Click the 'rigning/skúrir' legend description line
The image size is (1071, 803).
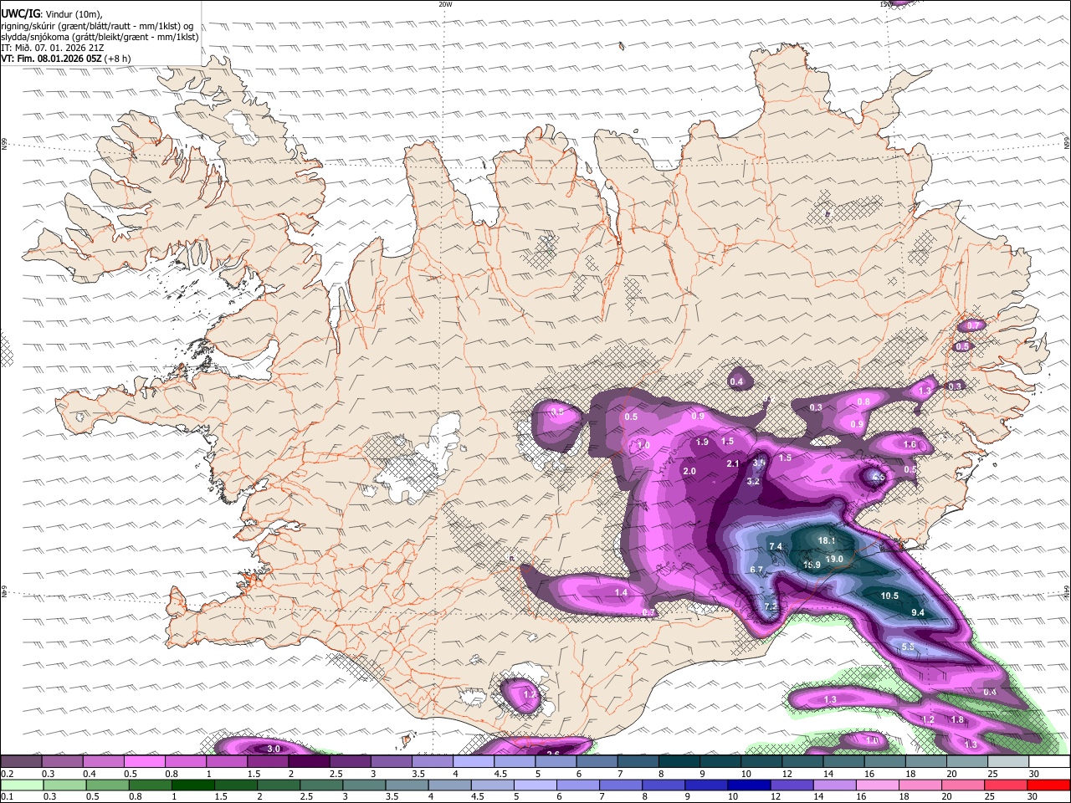(x=97, y=25)
